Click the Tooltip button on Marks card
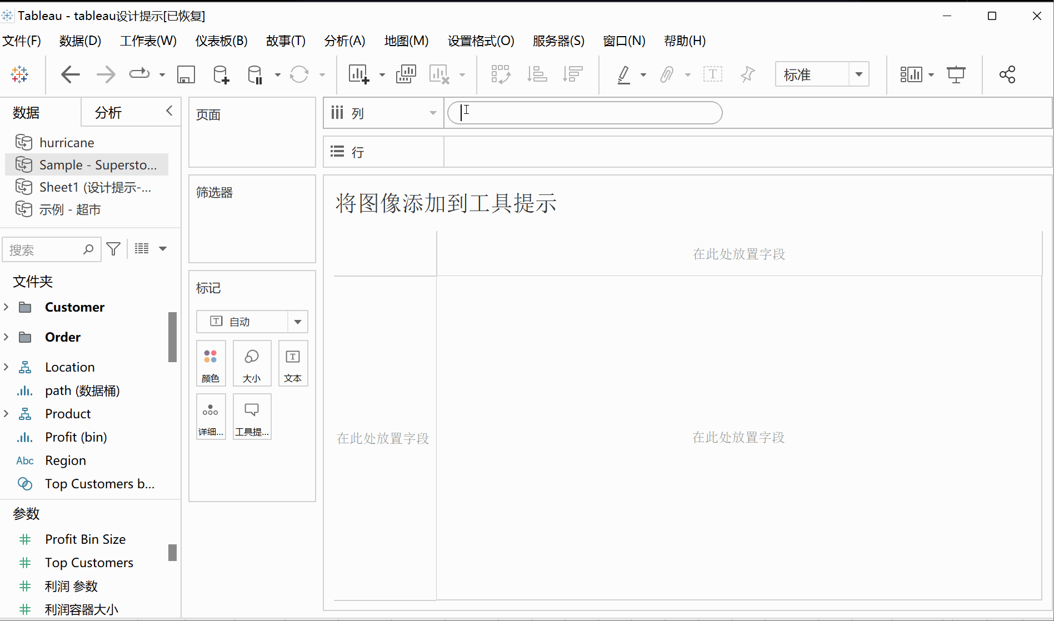This screenshot has height=621, width=1054. click(x=252, y=417)
